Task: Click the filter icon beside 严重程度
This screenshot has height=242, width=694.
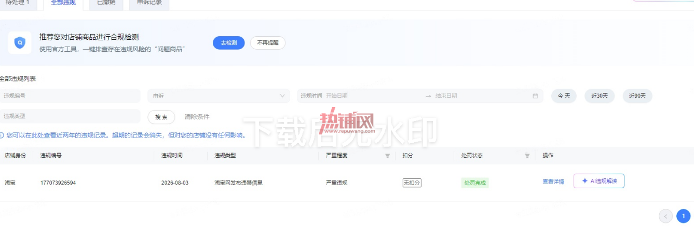Action: pyautogui.click(x=387, y=156)
